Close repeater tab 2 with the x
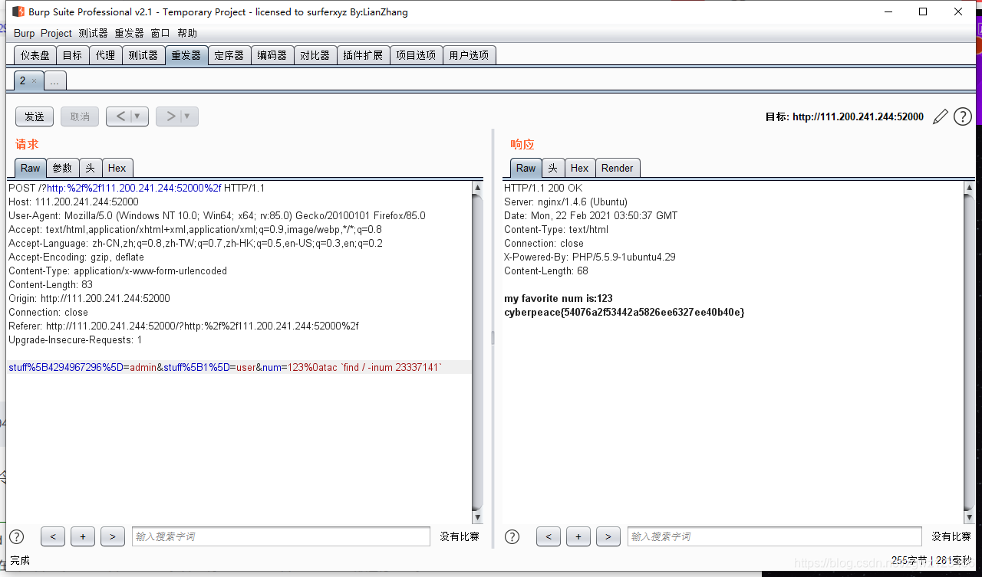 (34, 80)
